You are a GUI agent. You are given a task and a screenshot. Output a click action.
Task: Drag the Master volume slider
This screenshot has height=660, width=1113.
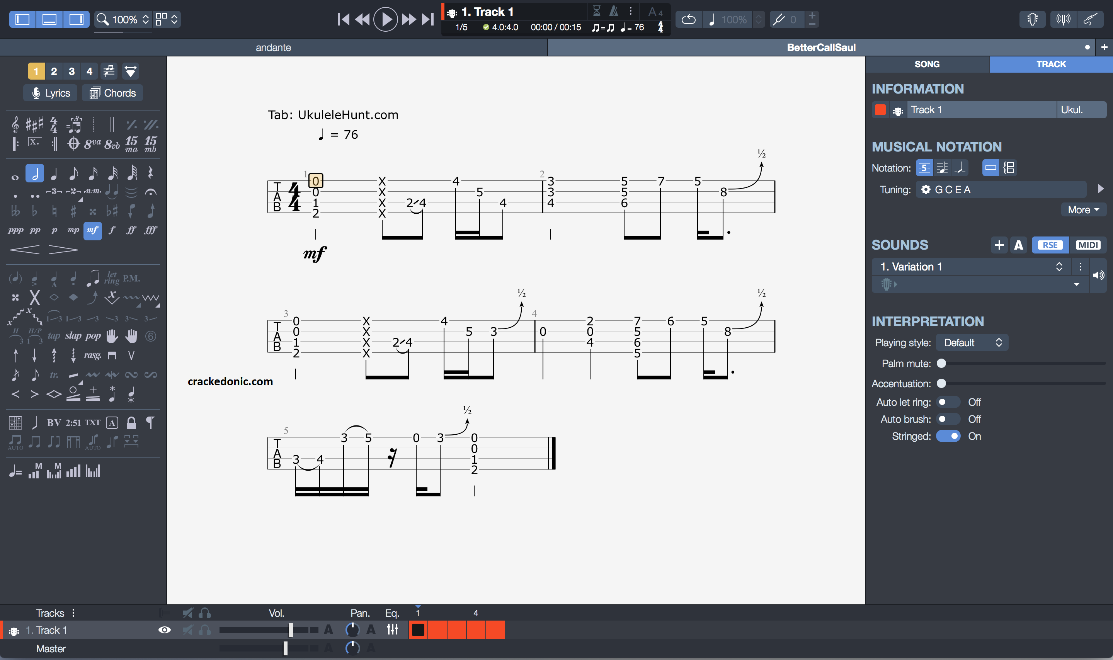coord(288,649)
